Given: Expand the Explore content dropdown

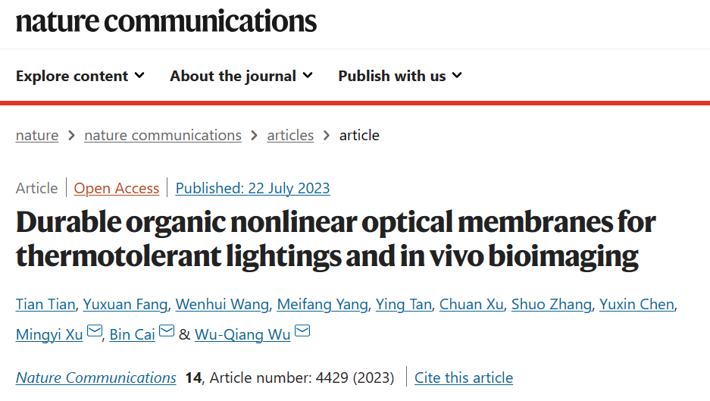Looking at the screenshot, I should [80, 76].
